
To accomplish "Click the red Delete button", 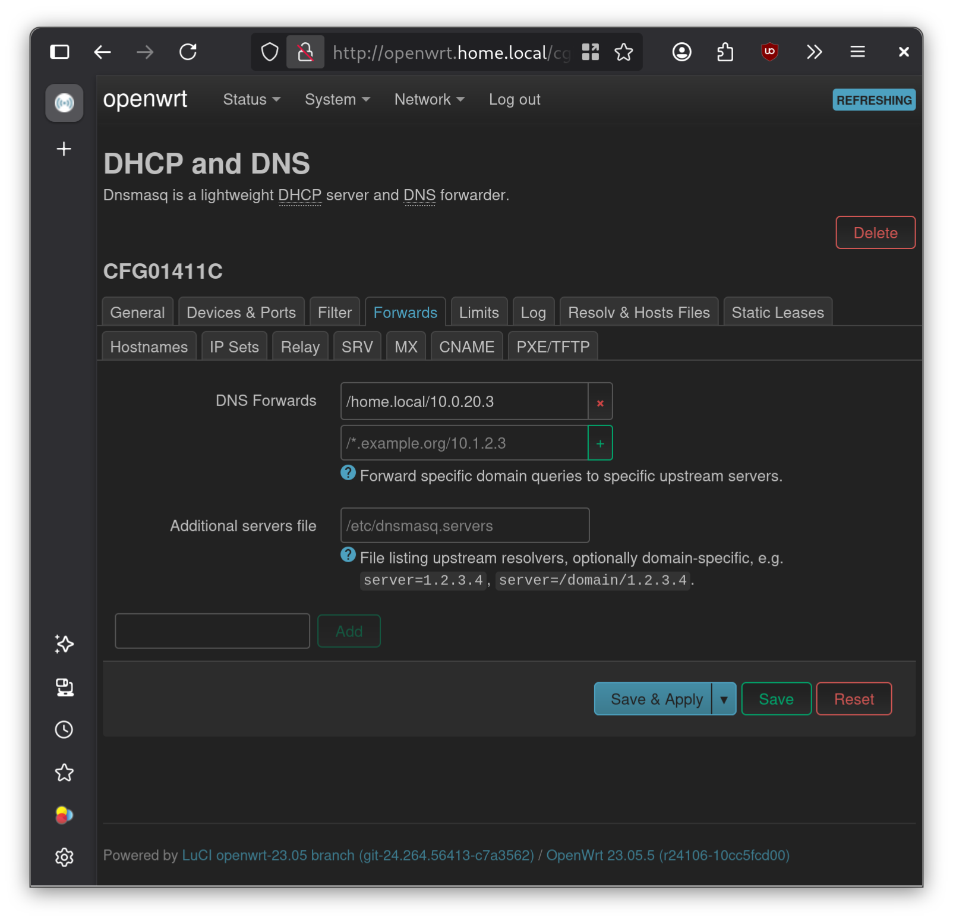I will coord(875,232).
